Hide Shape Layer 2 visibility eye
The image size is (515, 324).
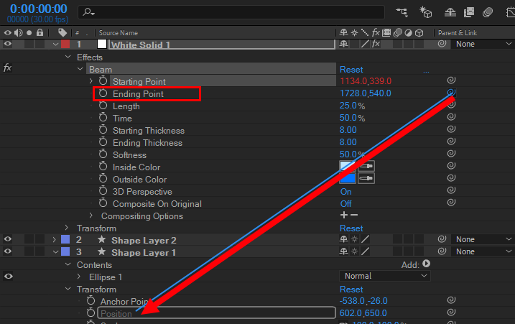[8, 239]
